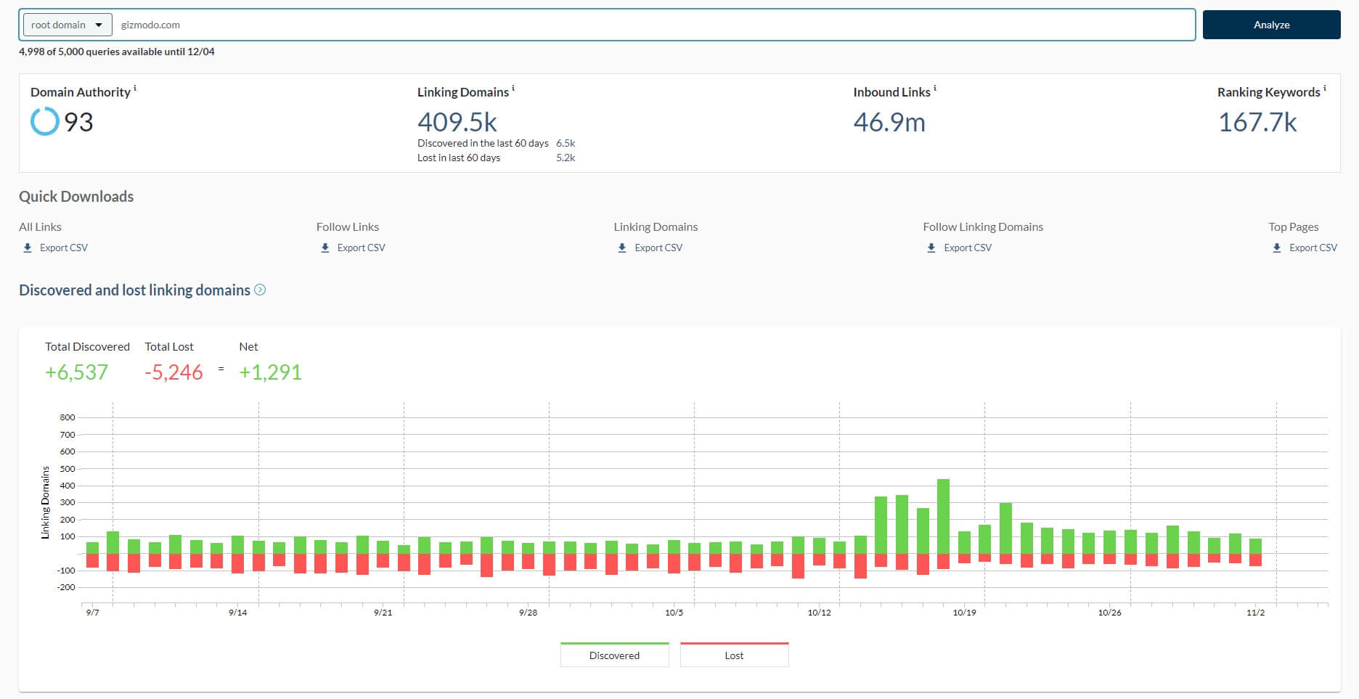
Task: Click the Discovered and lost linking domains heading
Action: (x=134, y=290)
